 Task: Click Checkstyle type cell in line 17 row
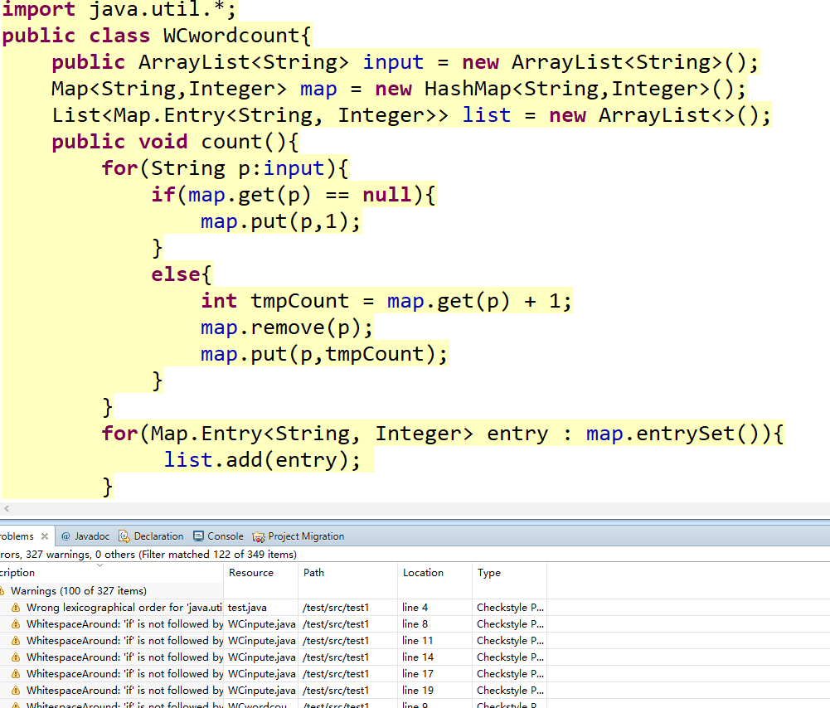510,674
